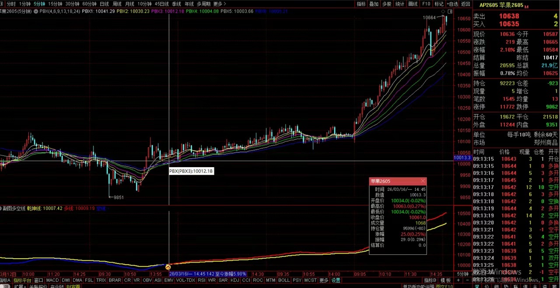Toggle the side panel icon beside the diamond
This screenshot has width=560, height=288.
click(x=449, y=11)
